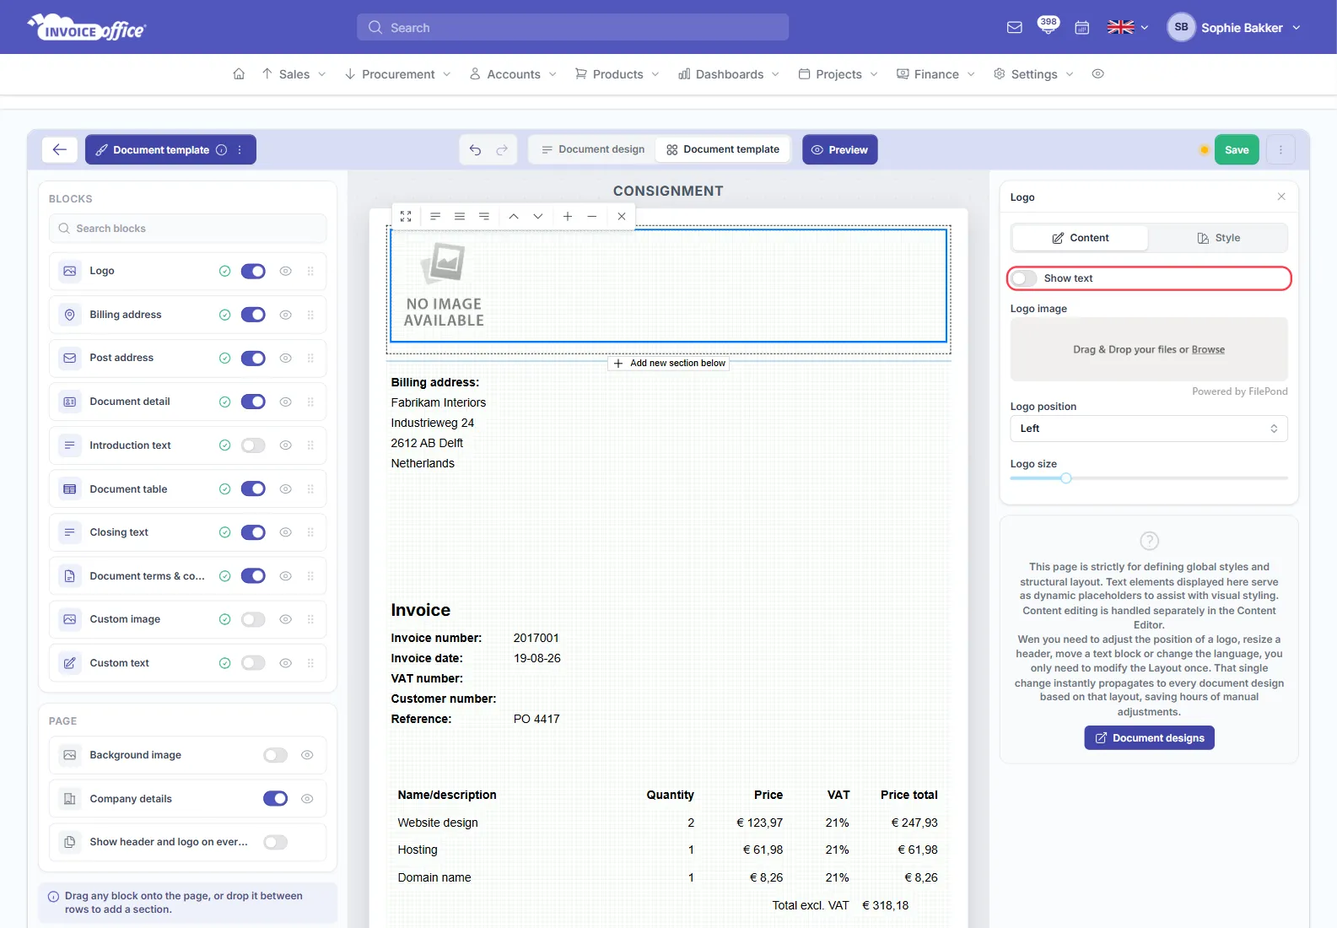Align the logo block right

pos(484,217)
